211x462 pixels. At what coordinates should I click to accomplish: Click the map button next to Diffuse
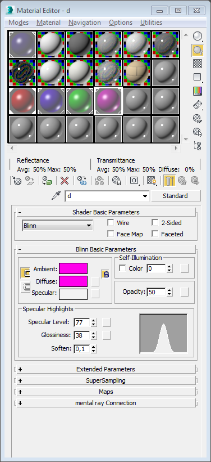click(95, 282)
